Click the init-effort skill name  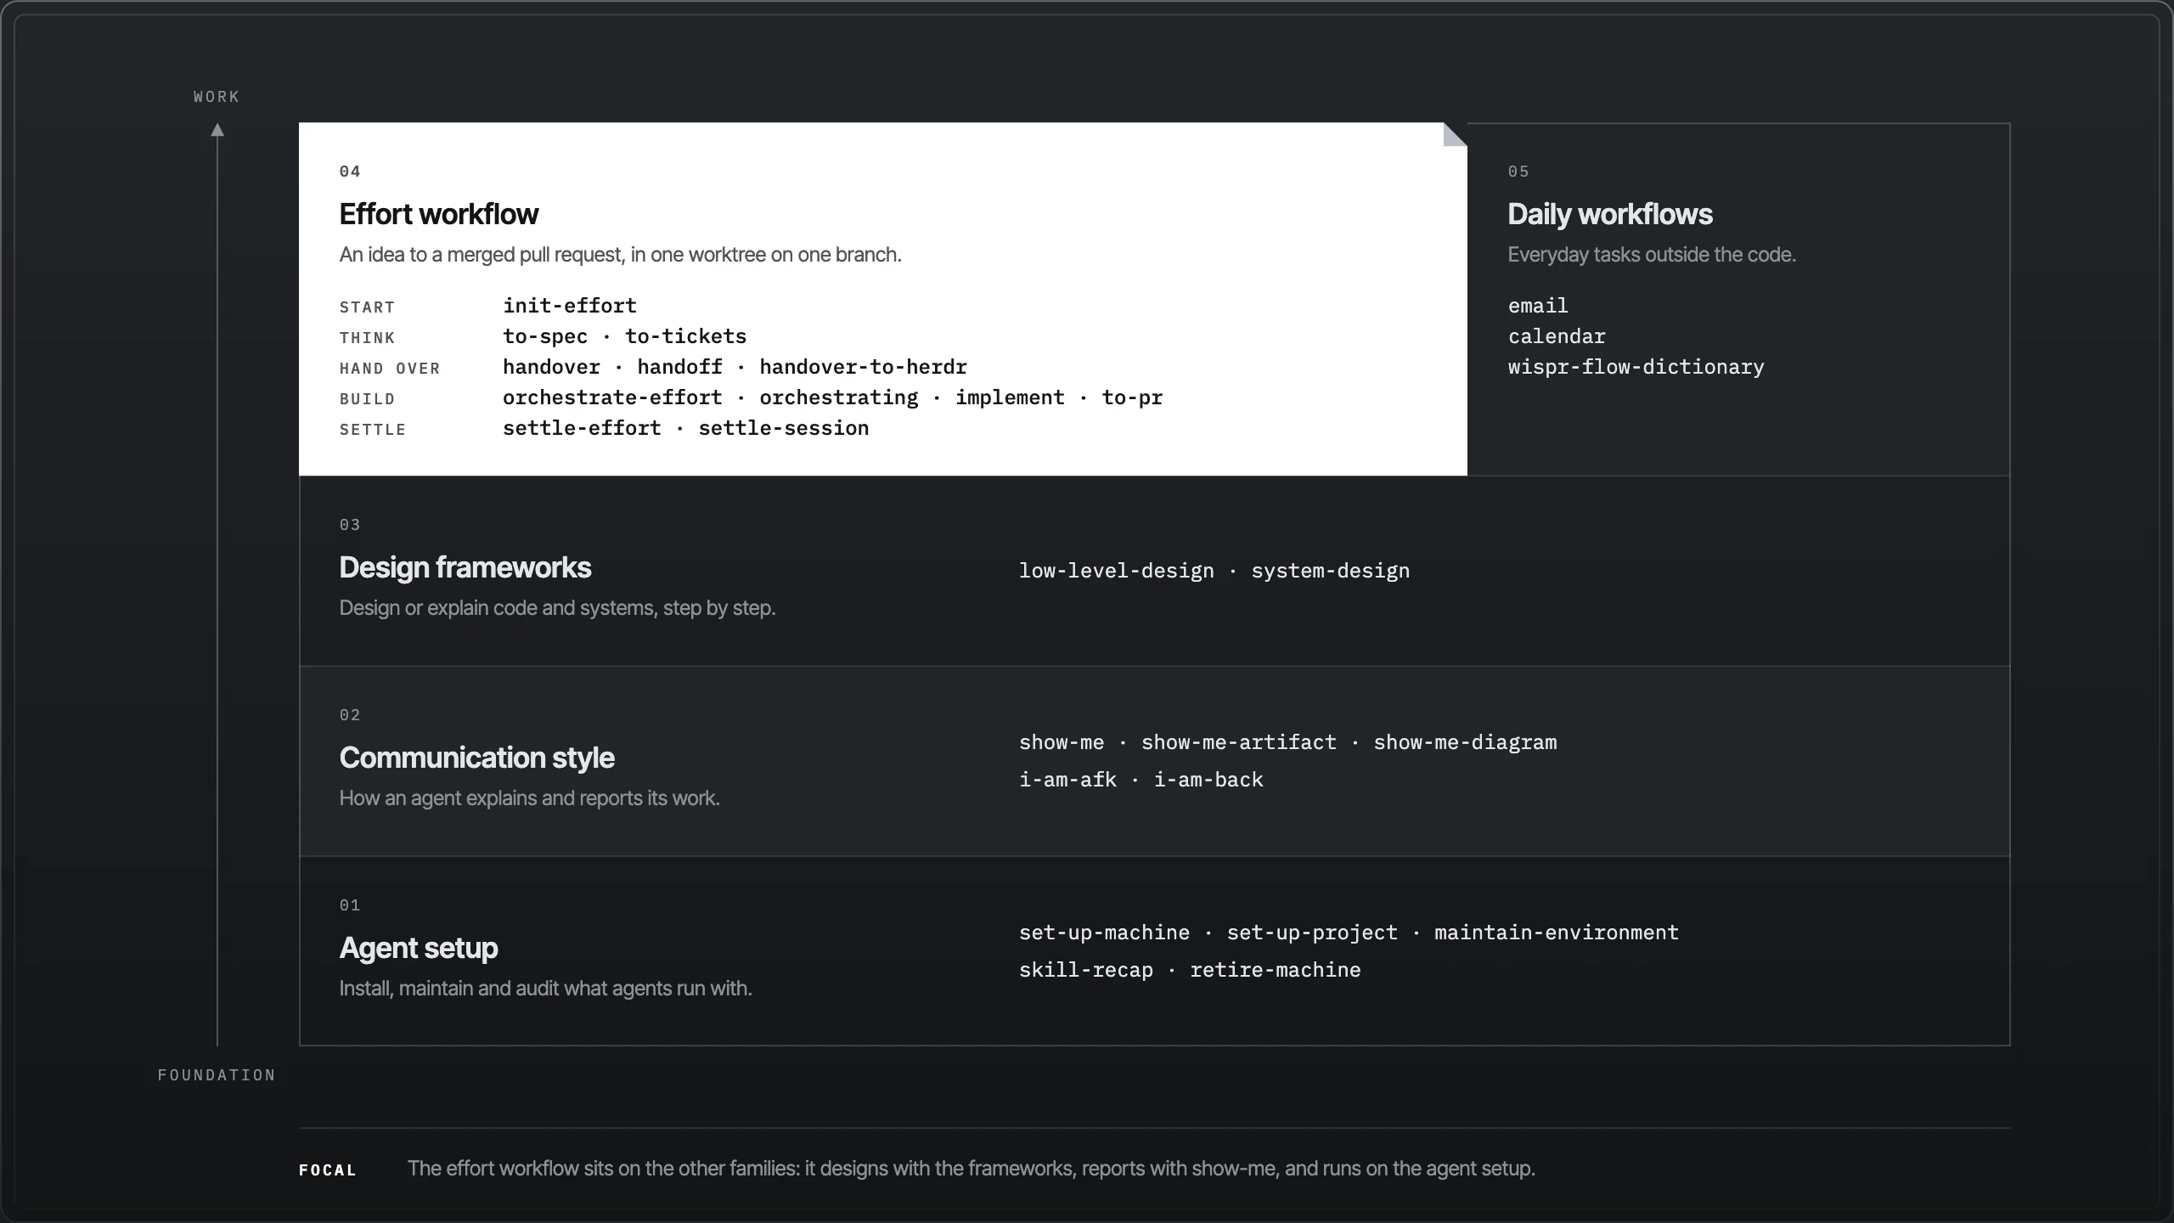coord(570,306)
